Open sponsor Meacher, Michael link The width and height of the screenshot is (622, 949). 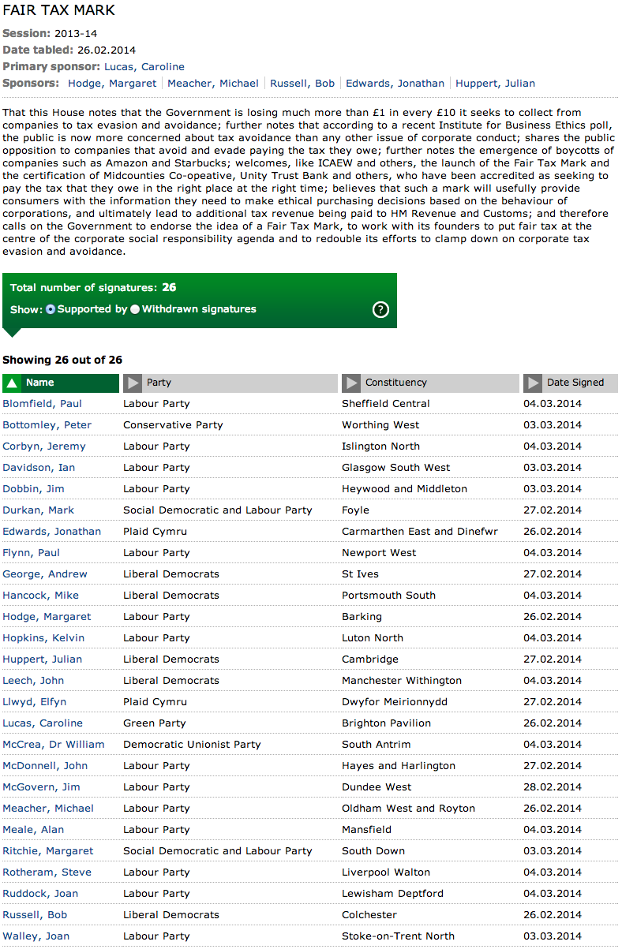(214, 83)
